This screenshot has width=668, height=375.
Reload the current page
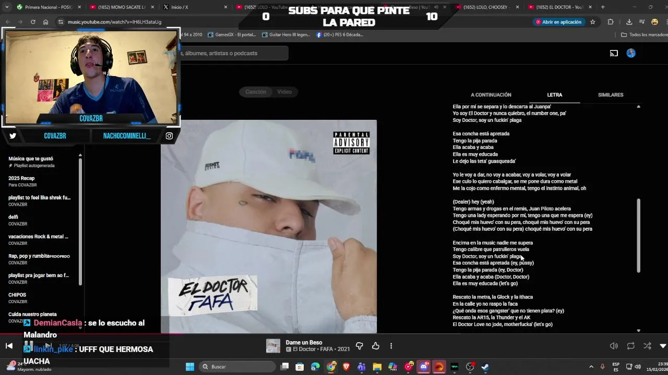(x=33, y=22)
